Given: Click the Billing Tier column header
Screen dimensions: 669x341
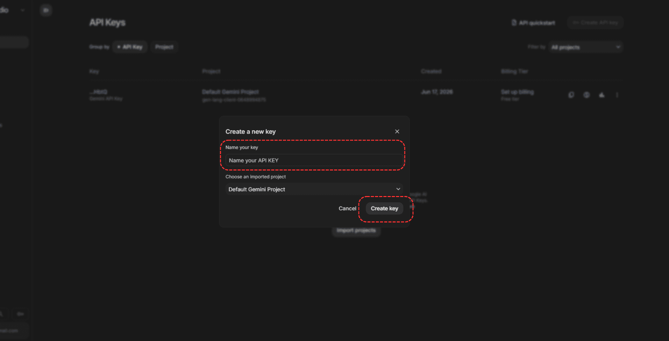Looking at the screenshot, I should [x=514, y=71].
